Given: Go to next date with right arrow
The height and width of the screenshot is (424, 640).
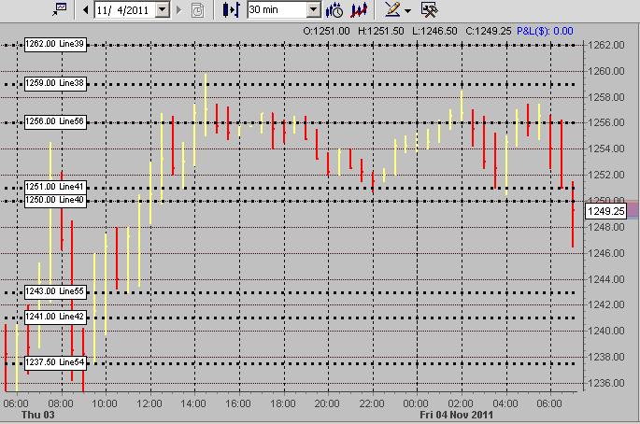Looking at the screenshot, I should coord(178,9).
